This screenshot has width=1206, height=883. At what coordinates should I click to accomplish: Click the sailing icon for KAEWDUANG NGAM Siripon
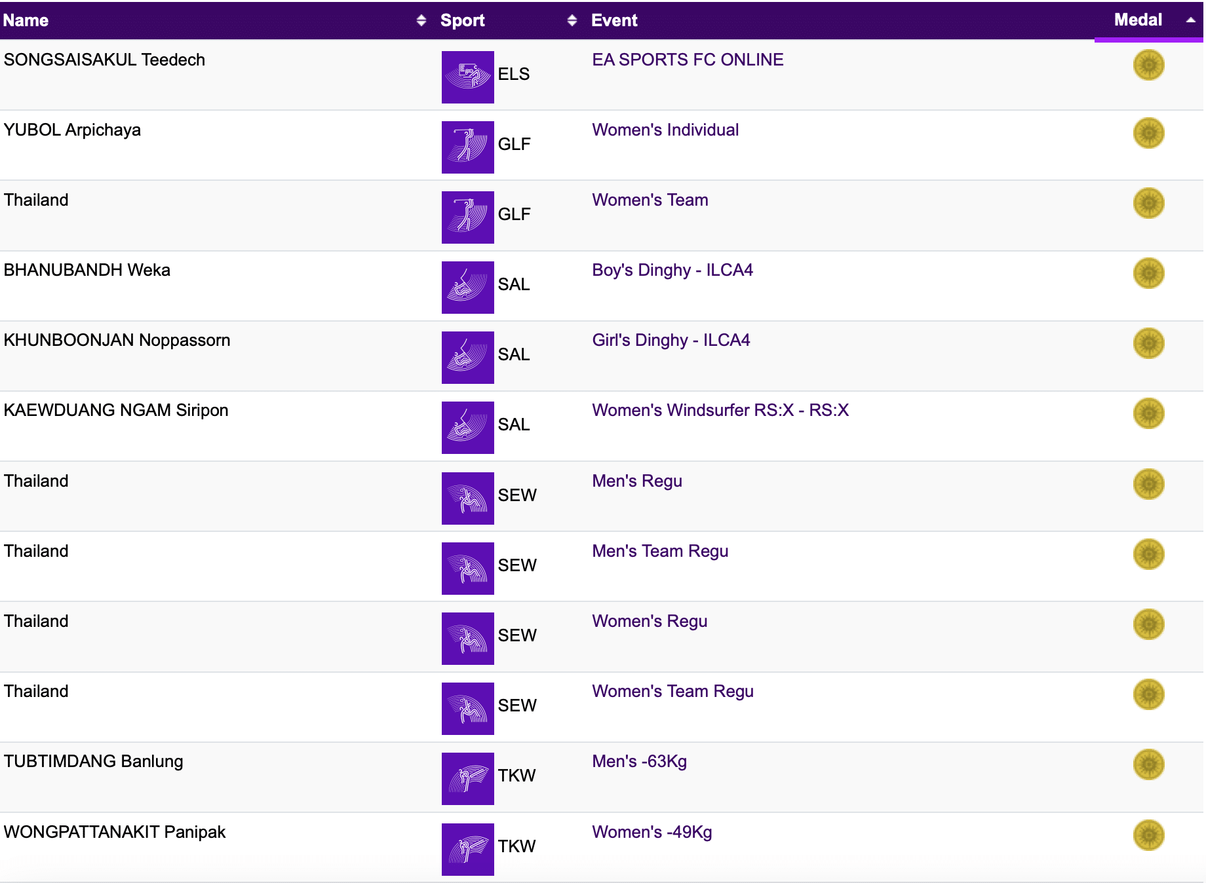point(467,428)
